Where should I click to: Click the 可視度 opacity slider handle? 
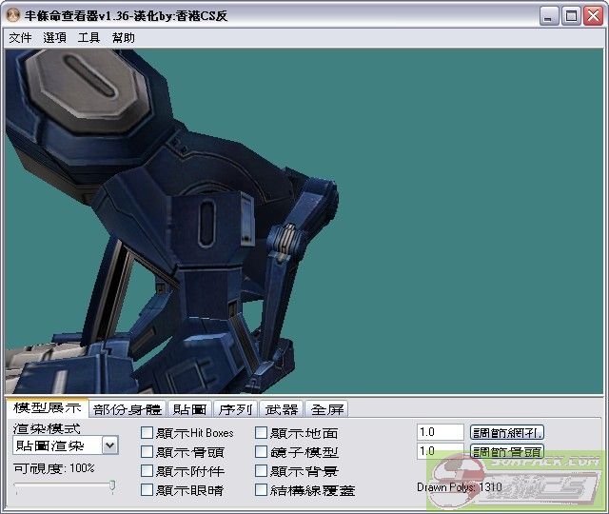pyautogui.click(x=112, y=485)
